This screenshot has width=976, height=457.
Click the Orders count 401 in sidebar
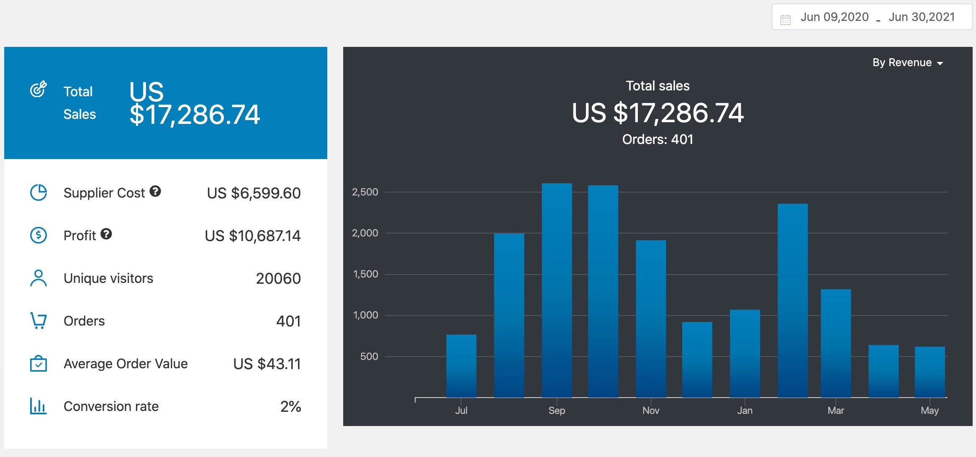point(288,321)
